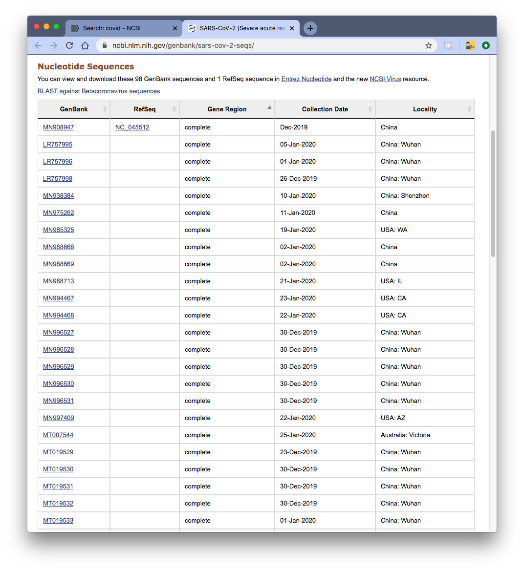Image resolution: width=524 pixels, height=571 pixels.
Task: Open GenBank record MN985325
Action: tap(58, 230)
